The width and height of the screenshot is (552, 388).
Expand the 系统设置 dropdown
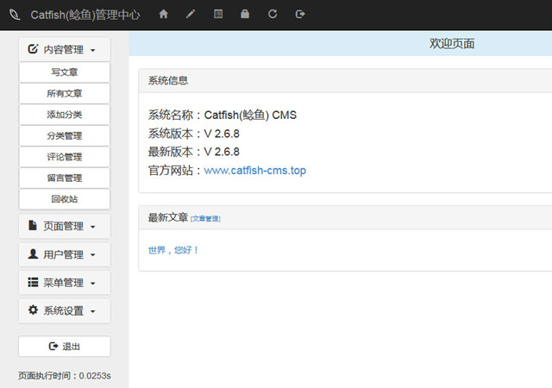click(x=64, y=310)
